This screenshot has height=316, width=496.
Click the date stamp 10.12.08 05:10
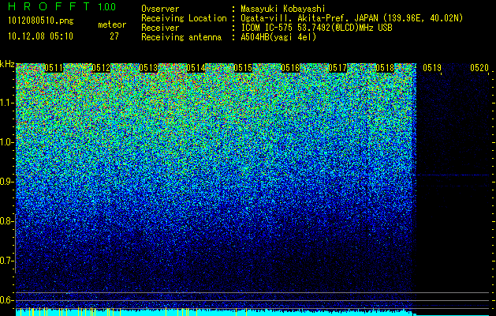click(x=40, y=36)
